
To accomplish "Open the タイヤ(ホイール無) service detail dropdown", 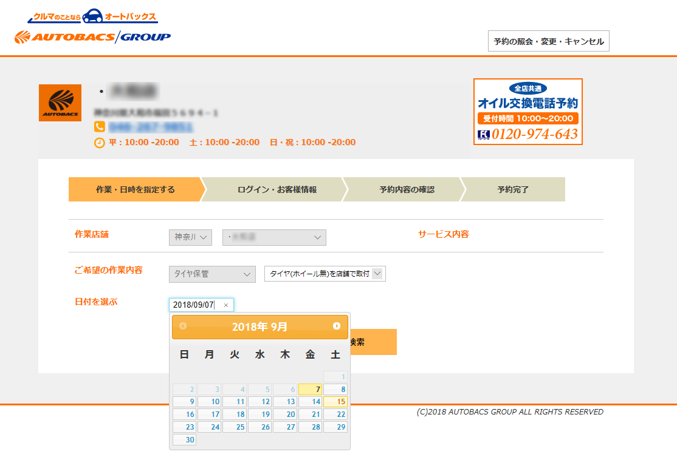I will (325, 274).
